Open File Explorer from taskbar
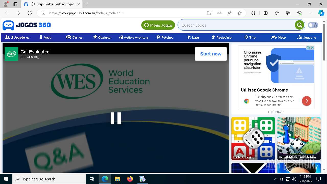 point(117,179)
